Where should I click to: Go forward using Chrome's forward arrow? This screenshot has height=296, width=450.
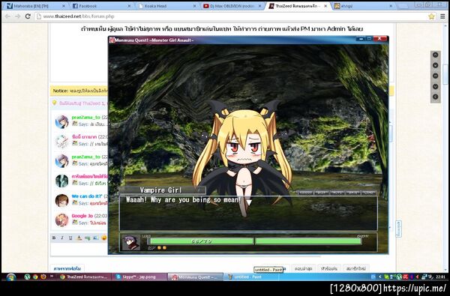click(17, 16)
